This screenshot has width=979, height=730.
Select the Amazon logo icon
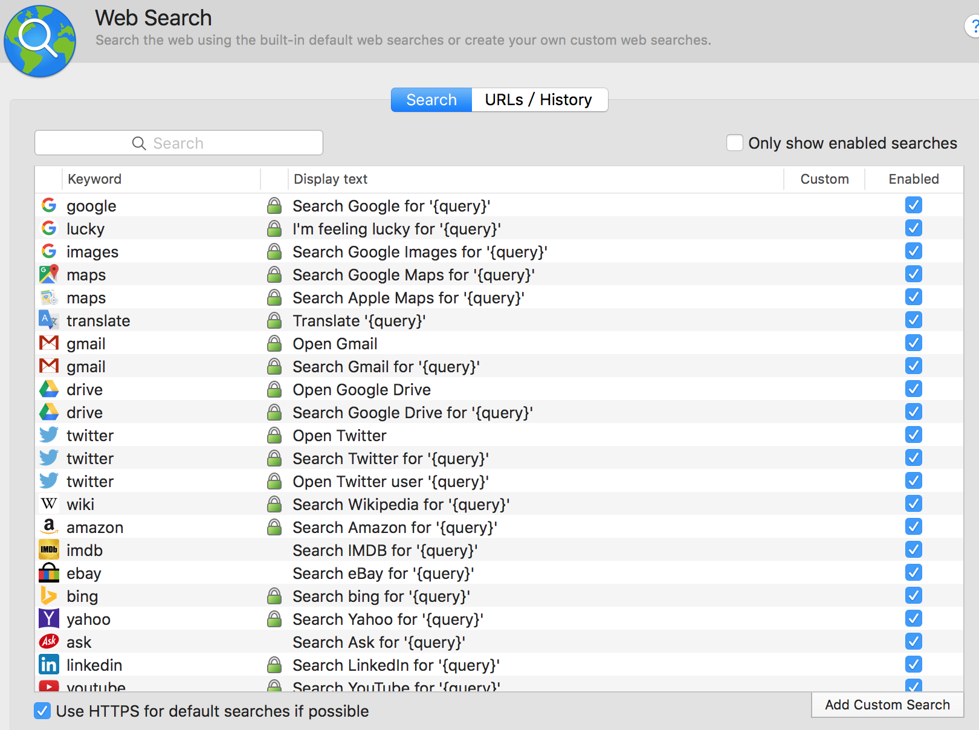pos(48,527)
